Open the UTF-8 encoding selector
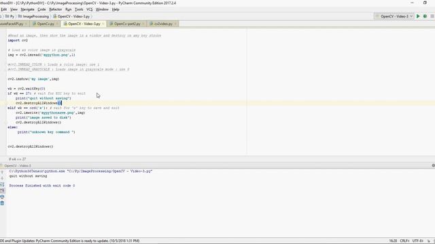The width and height of the screenshot is (435, 244). [418, 241]
